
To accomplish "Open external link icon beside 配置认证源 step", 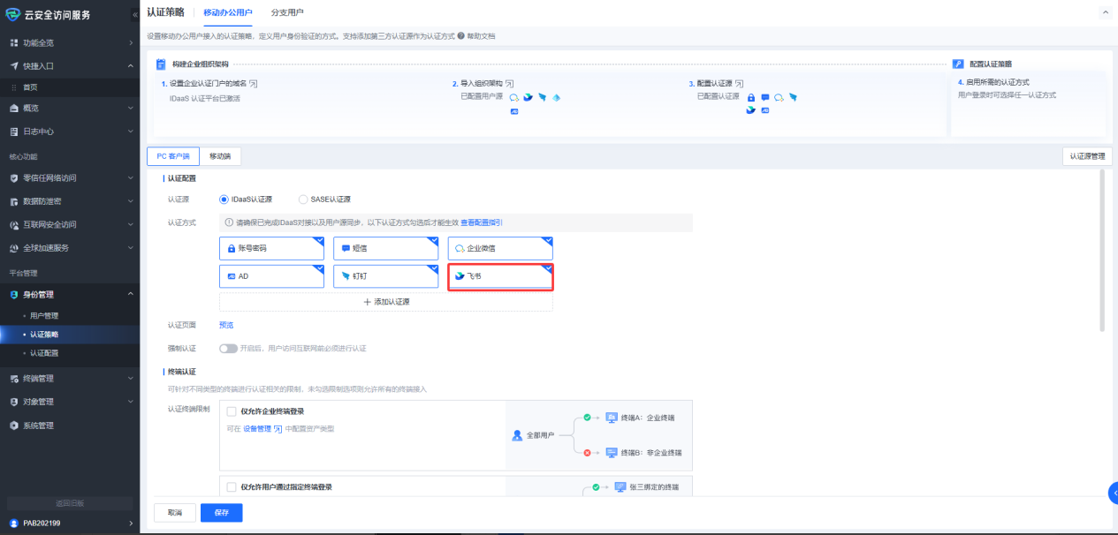I will pos(740,83).
